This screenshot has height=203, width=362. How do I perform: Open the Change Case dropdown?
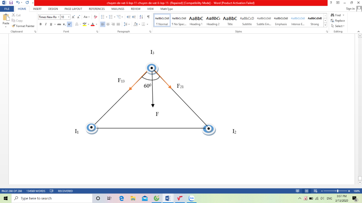[87, 17]
